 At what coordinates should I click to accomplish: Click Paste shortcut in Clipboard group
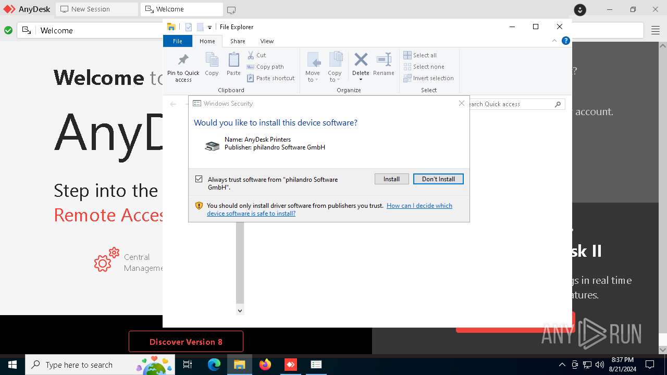click(x=270, y=78)
